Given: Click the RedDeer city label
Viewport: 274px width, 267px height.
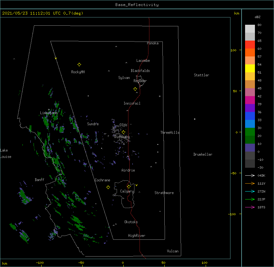Looking at the screenshot, I should tap(140, 81).
